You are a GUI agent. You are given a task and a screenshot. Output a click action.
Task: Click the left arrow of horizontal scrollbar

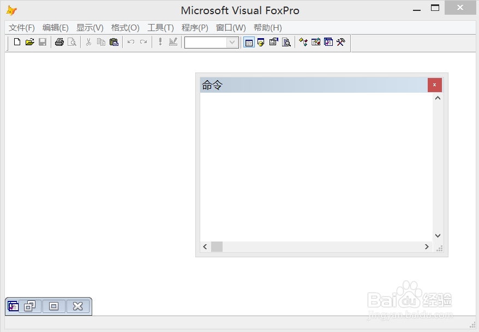pyautogui.click(x=205, y=246)
